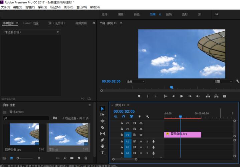Delete selected item with trash icon
The width and height of the screenshot is (240, 167).
click(86, 158)
